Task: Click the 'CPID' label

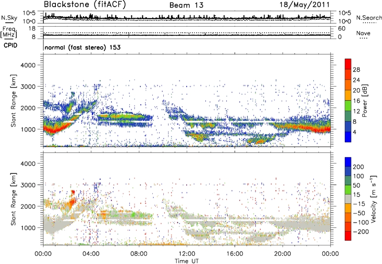Action: 11,45
